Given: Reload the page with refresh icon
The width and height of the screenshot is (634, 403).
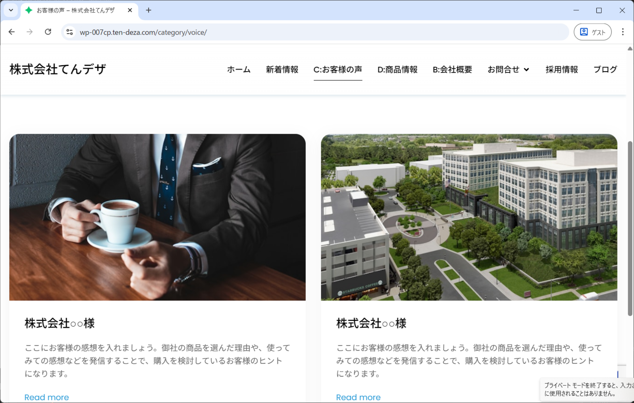Looking at the screenshot, I should click(48, 32).
